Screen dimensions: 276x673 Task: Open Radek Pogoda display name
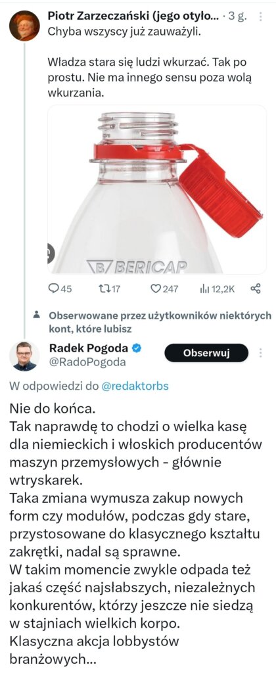[90, 348]
